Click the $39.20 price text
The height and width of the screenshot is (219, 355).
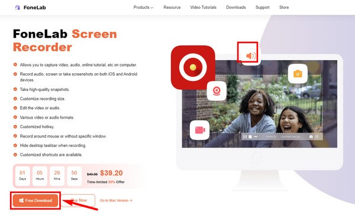(111, 173)
